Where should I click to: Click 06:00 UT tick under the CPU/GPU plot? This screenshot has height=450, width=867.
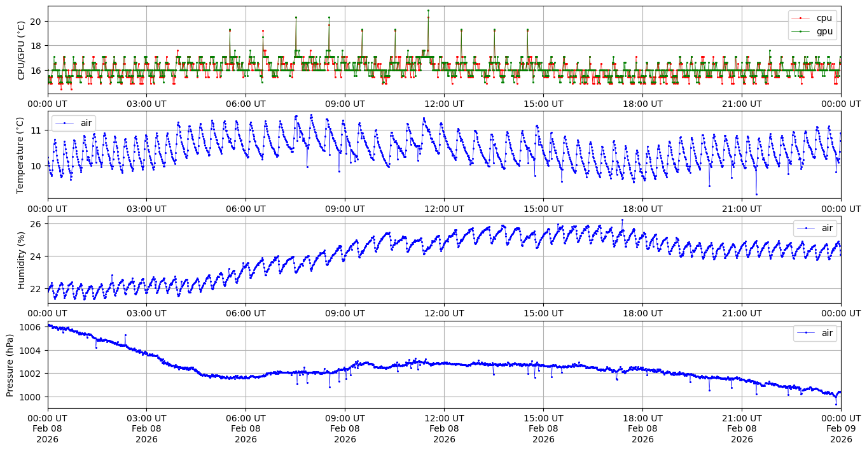pyautogui.click(x=246, y=104)
